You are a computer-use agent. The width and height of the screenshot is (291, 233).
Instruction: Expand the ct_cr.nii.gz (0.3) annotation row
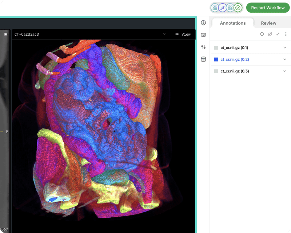pyautogui.click(x=284, y=71)
